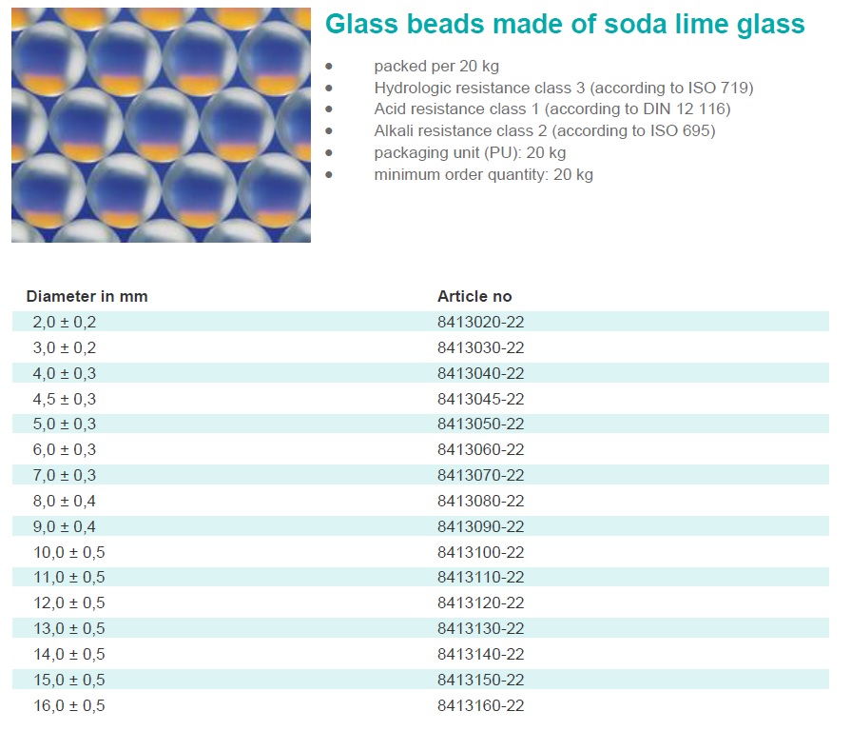Click the 'Diameter in mm' column header
851x731 pixels.
87,297
